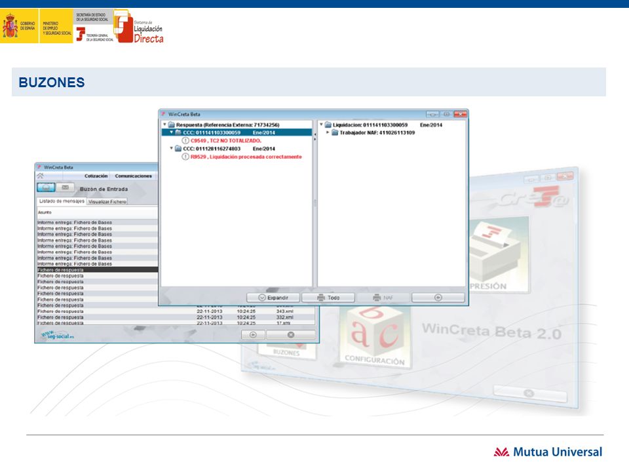The width and height of the screenshot is (629, 472).
Task: Click the Liquidación Directa logo
Action: click(138, 26)
